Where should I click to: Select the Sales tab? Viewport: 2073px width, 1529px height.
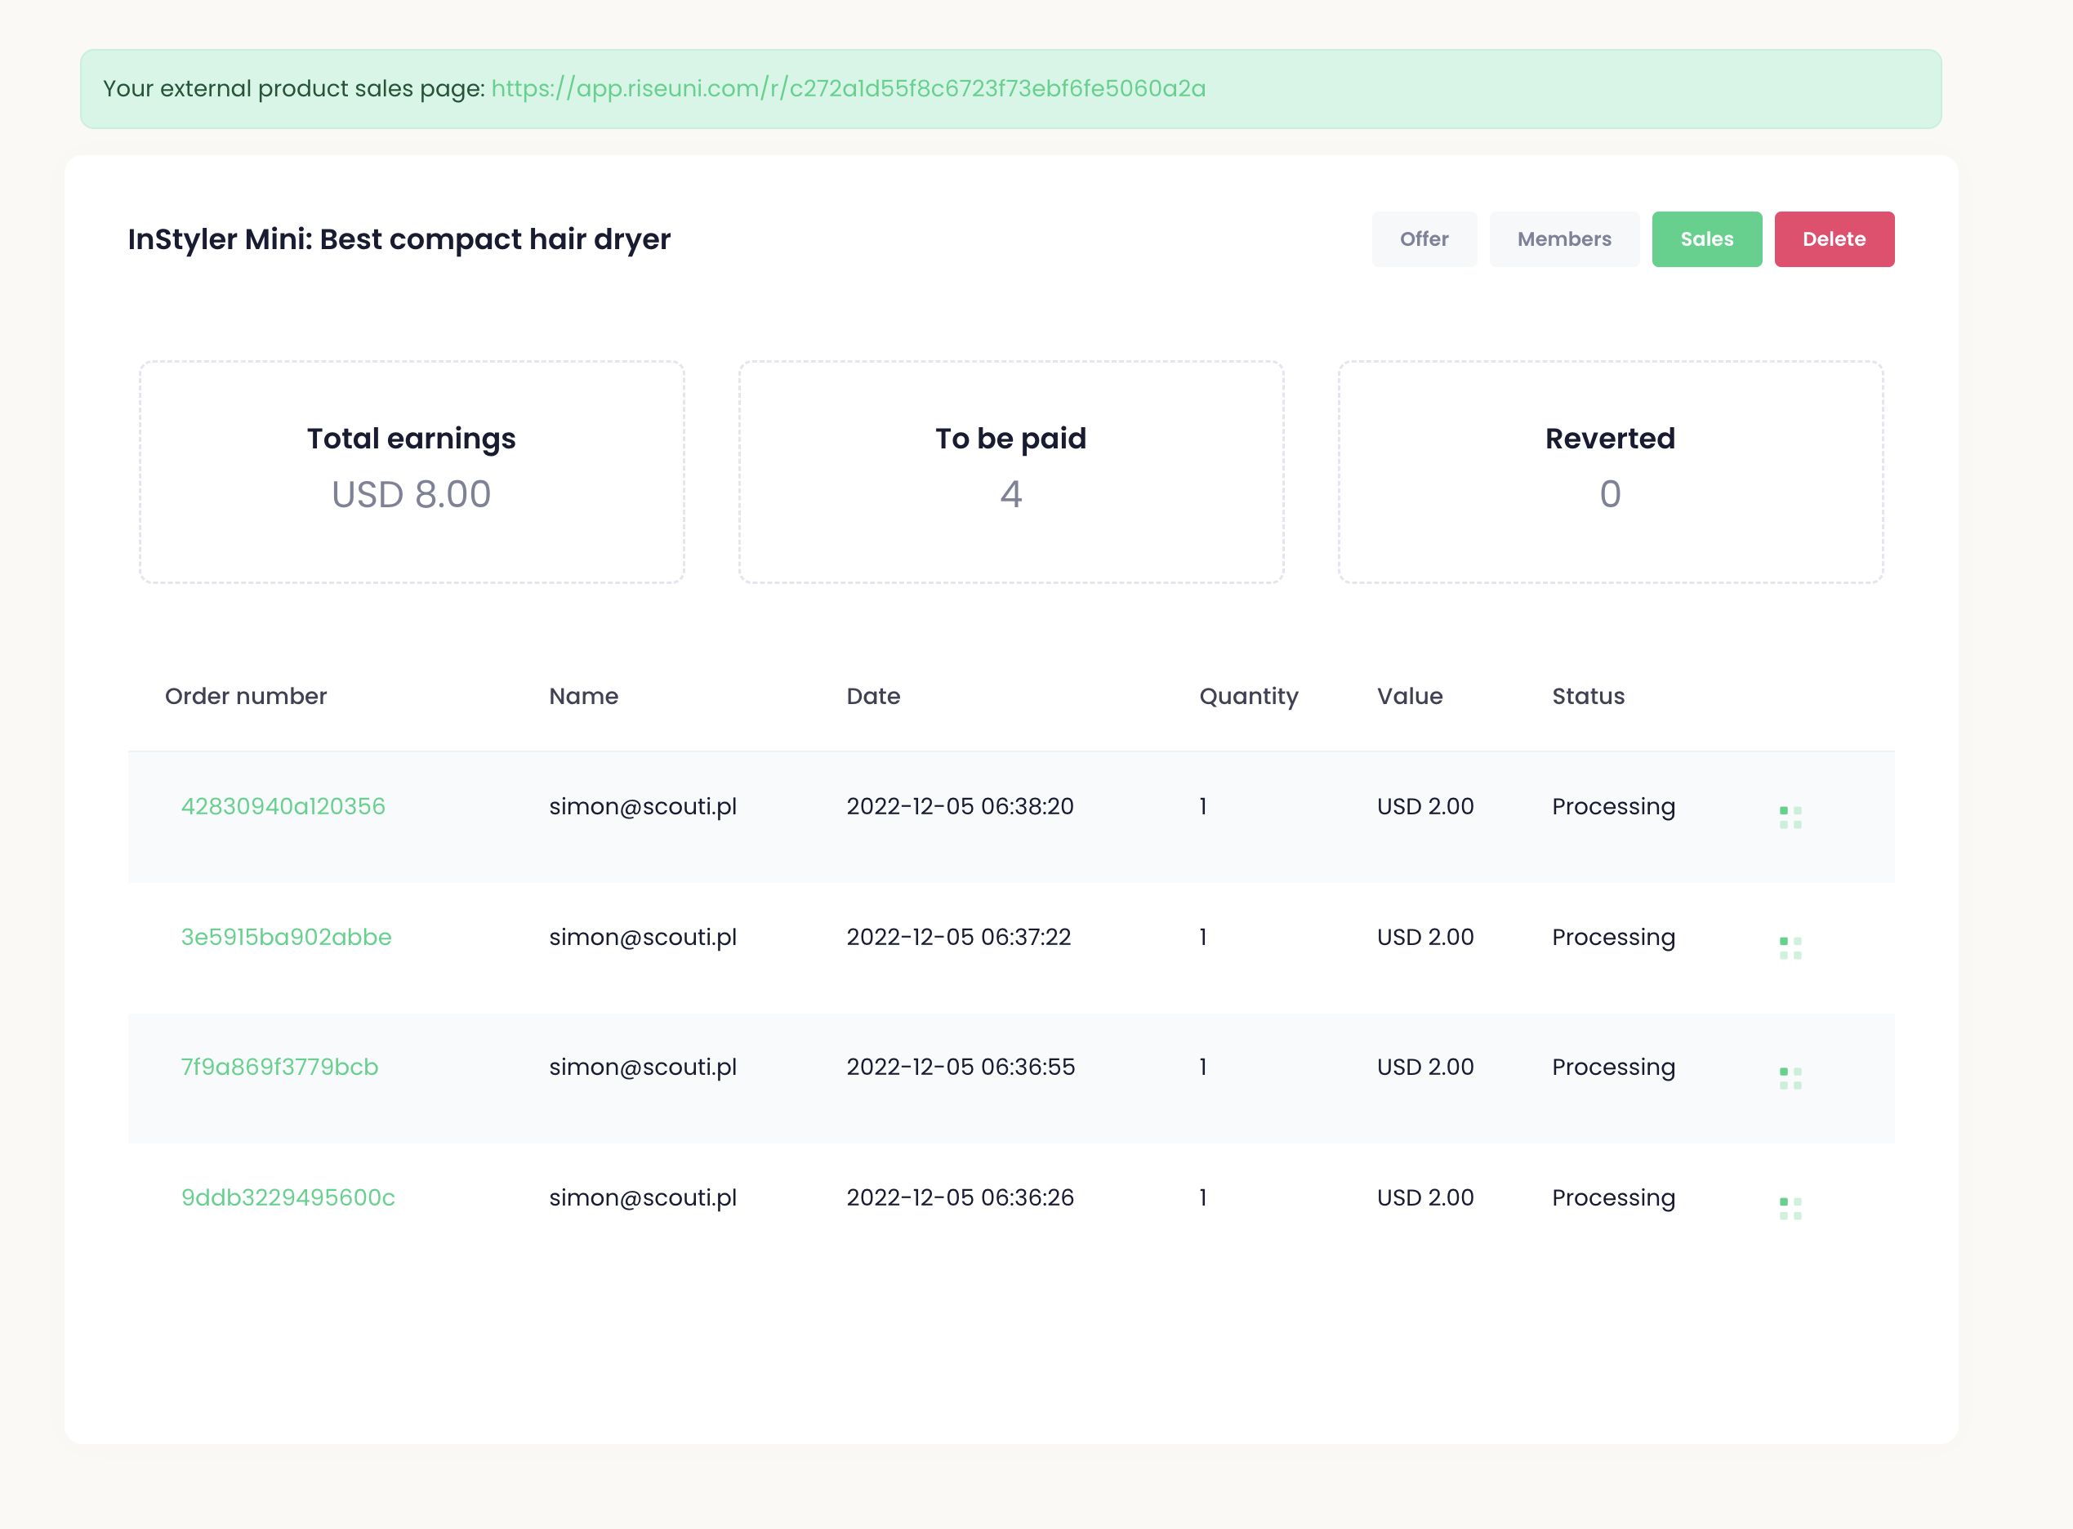(1705, 239)
